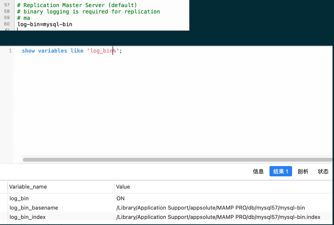Select the log_bin row name cell
The image size is (334, 225).
click(19, 198)
